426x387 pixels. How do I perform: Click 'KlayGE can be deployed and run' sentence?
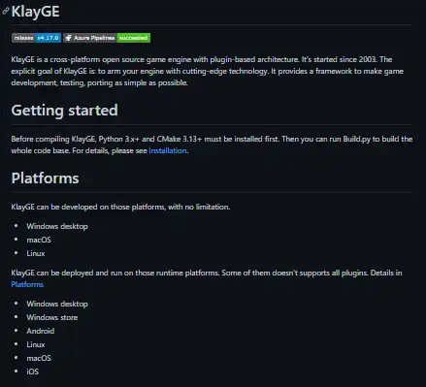207,278
